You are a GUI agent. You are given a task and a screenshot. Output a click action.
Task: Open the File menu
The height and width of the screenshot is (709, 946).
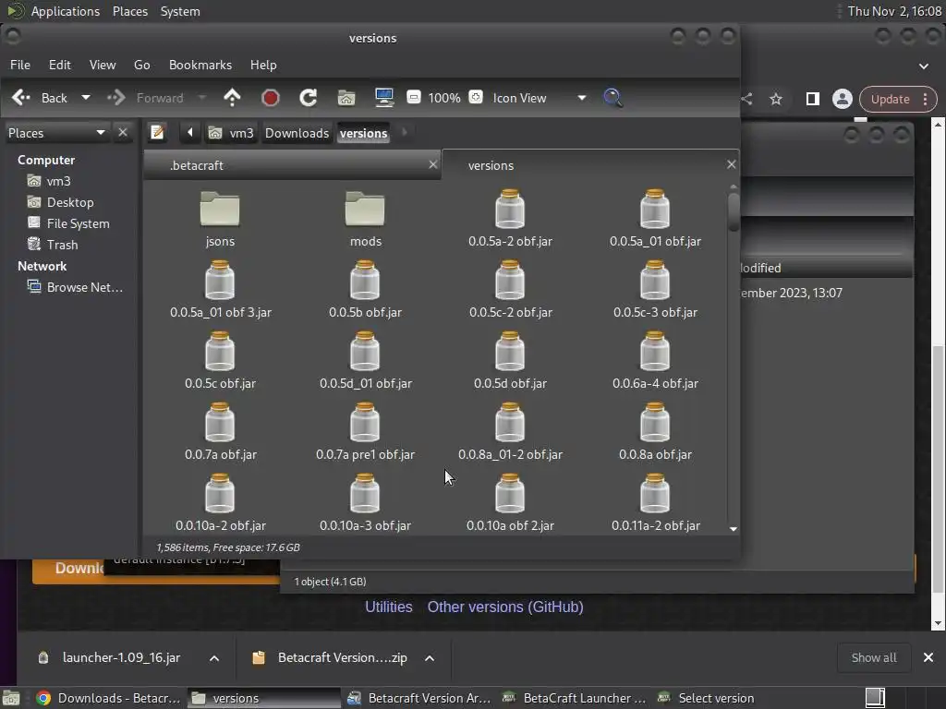tap(20, 65)
